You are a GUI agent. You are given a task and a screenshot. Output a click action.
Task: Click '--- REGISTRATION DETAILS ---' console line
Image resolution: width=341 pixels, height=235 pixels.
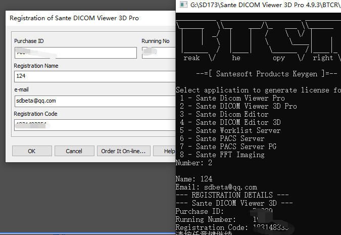[x=232, y=195]
